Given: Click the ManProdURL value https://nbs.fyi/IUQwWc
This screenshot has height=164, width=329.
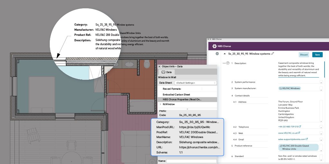Looking at the screenshot, I should pyautogui.click(x=194, y=127).
